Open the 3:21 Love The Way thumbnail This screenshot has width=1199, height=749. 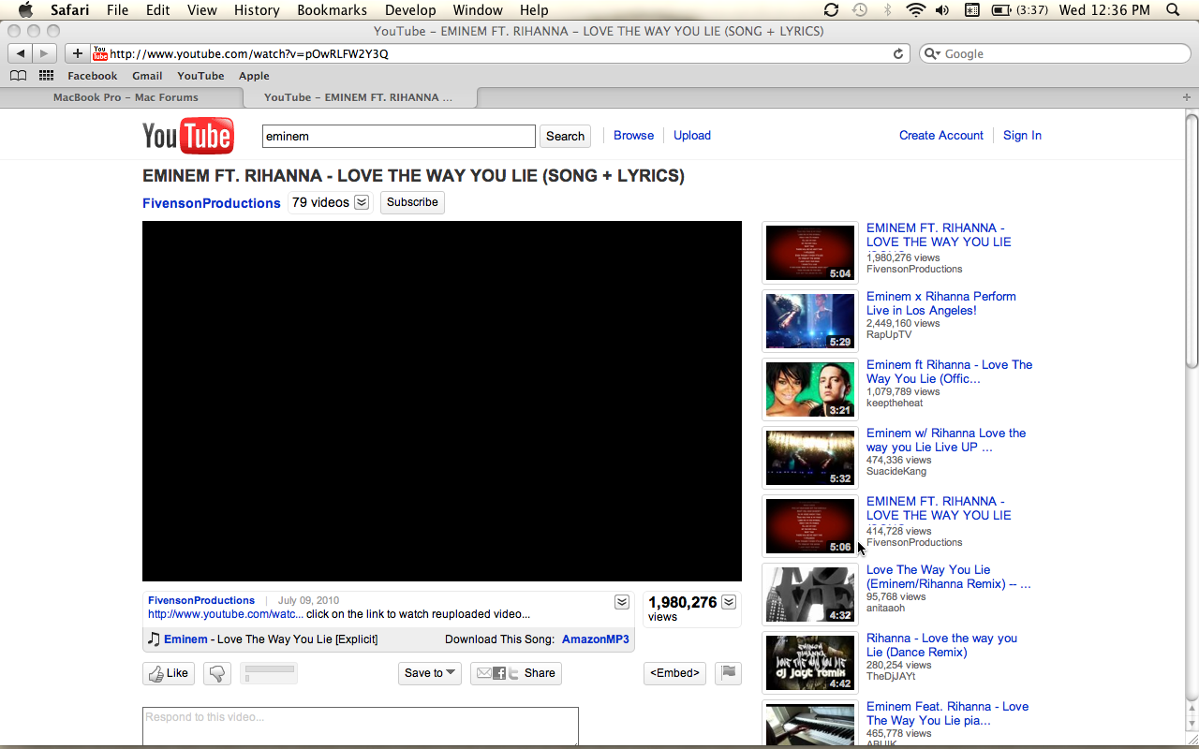(x=810, y=389)
